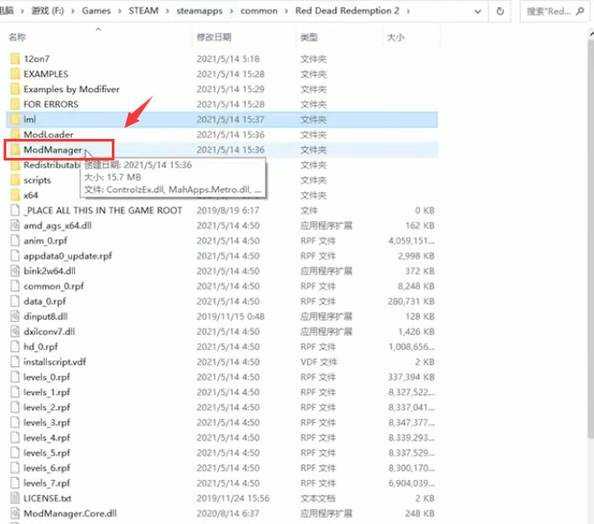Jump to 游戏 (F:) drive in breadcrumb
The height and width of the screenshot is (524, 594).
pyautogui.click(x=45, y=10)
